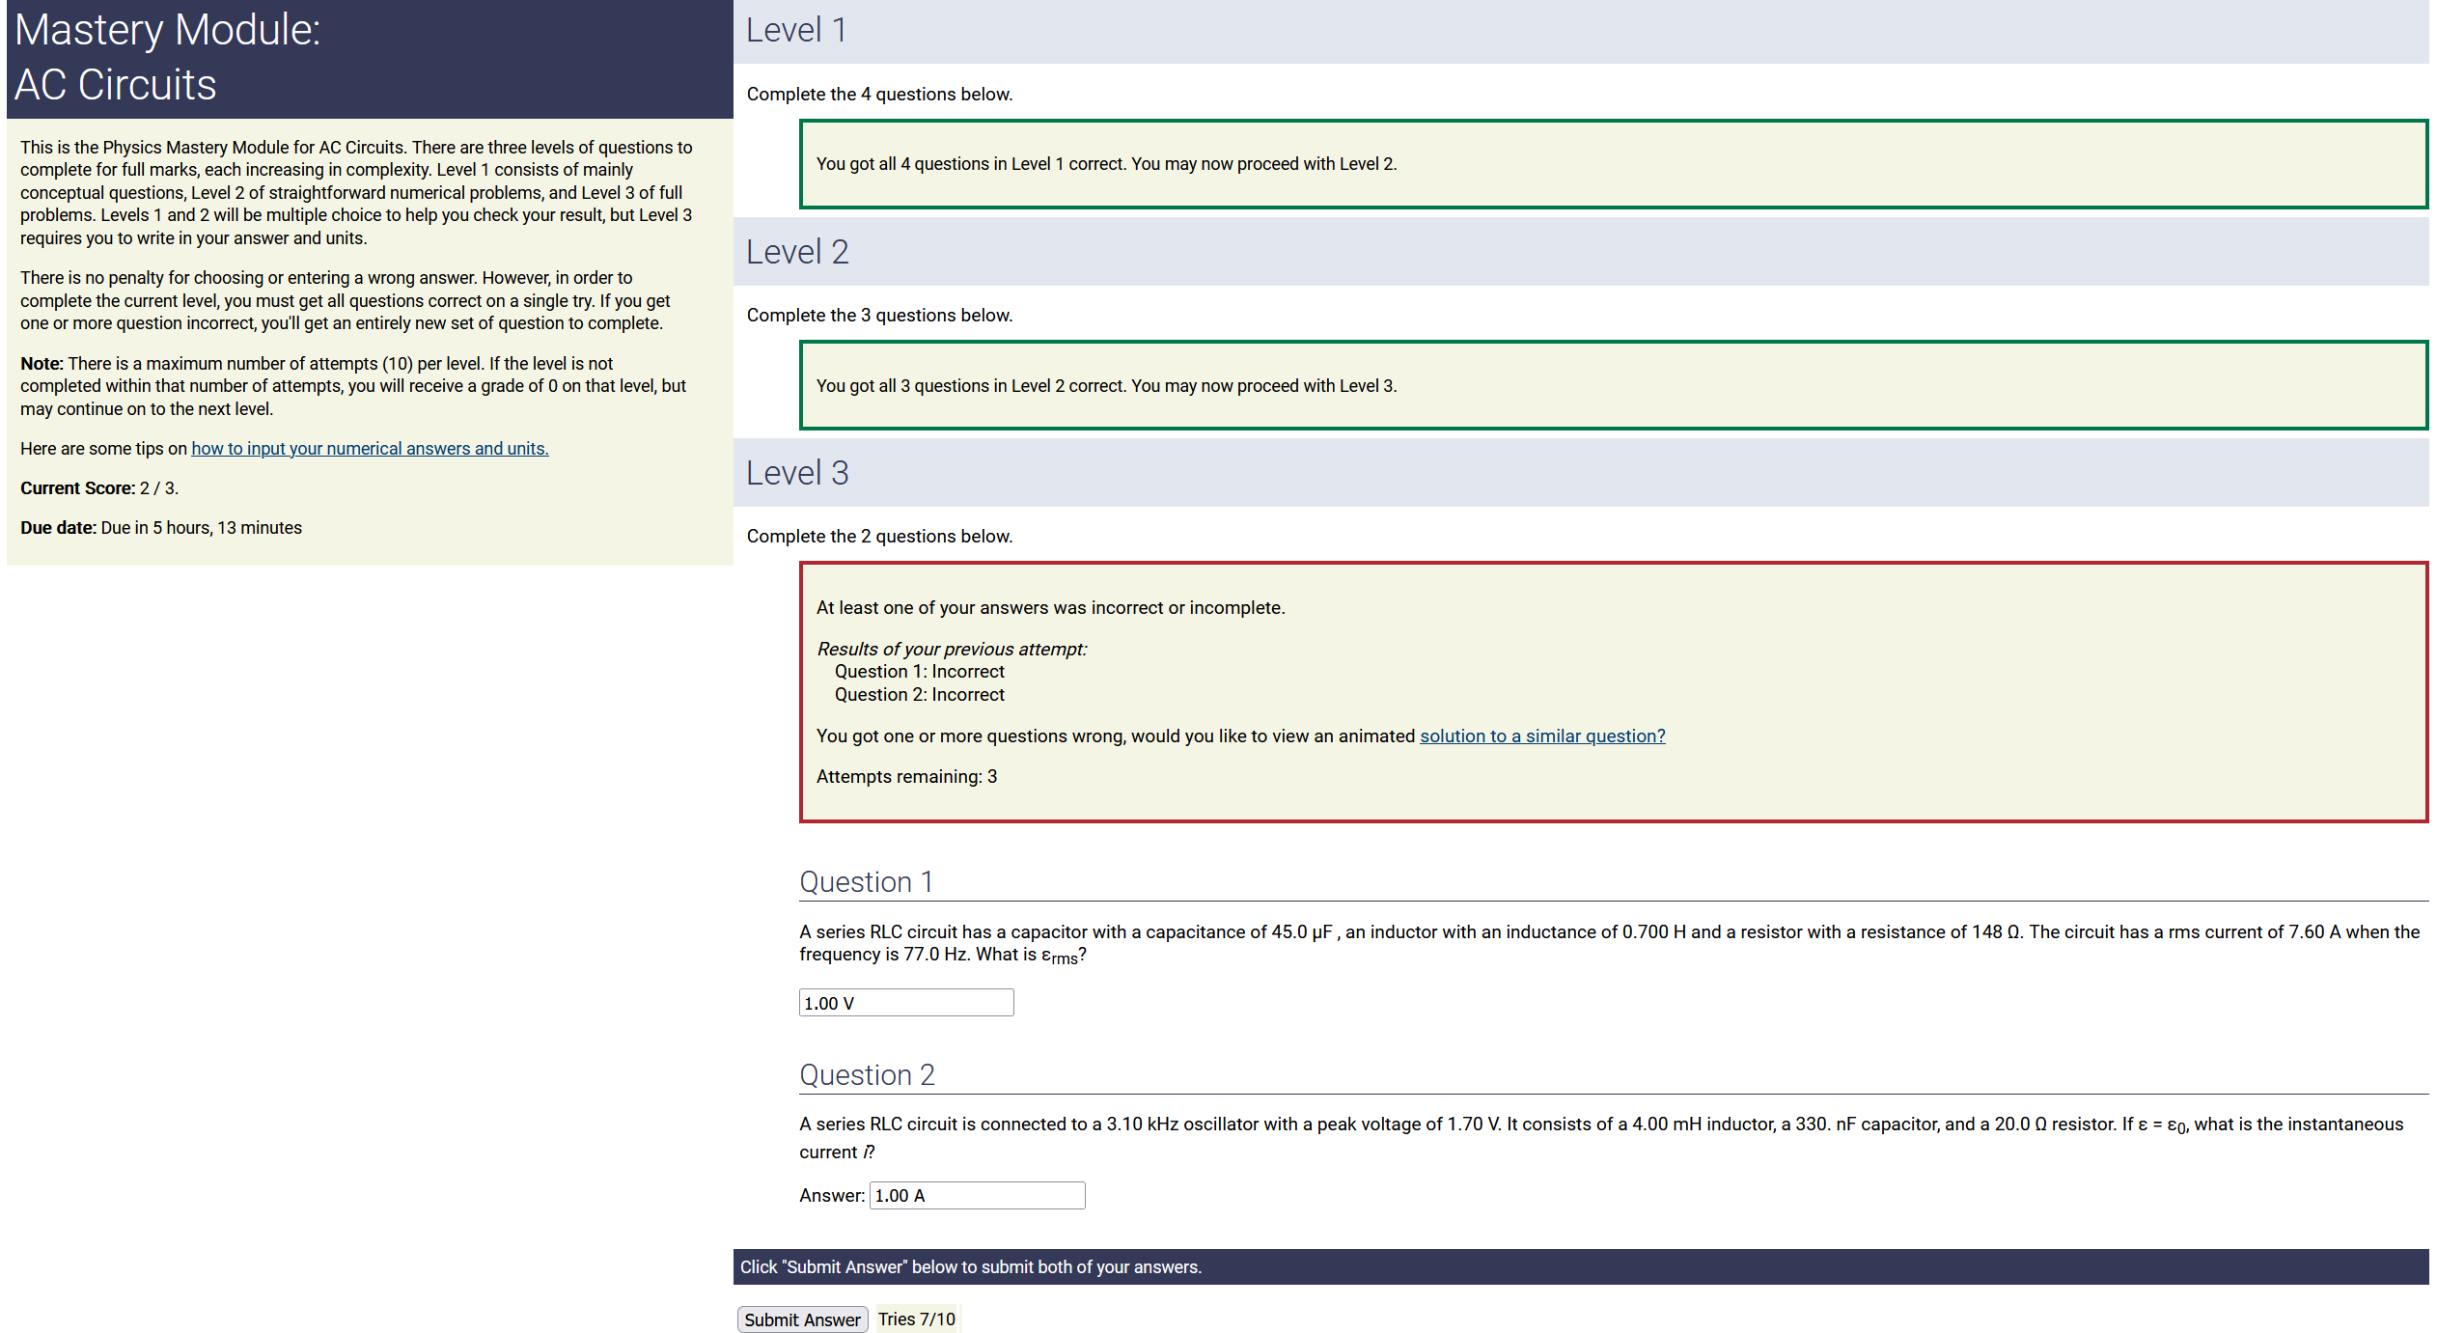Click the Question 1 heading
The image size is (2437, 1333).
coord(866,881)
